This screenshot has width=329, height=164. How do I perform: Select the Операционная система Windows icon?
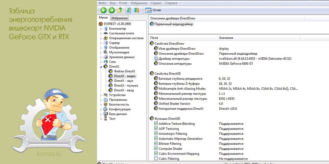tap(106, 38)
